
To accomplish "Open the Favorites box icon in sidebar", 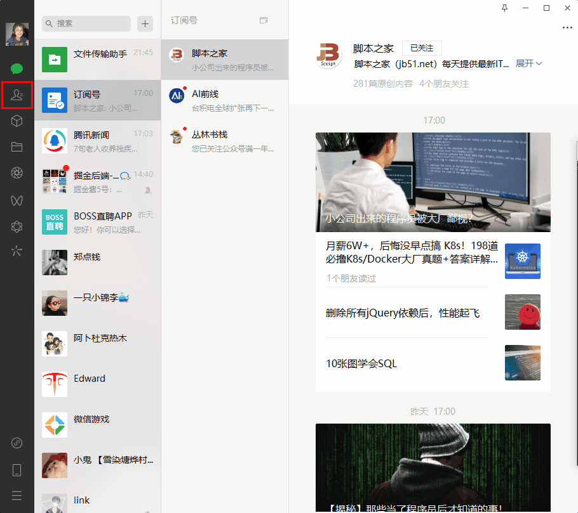I will (17, 120).
